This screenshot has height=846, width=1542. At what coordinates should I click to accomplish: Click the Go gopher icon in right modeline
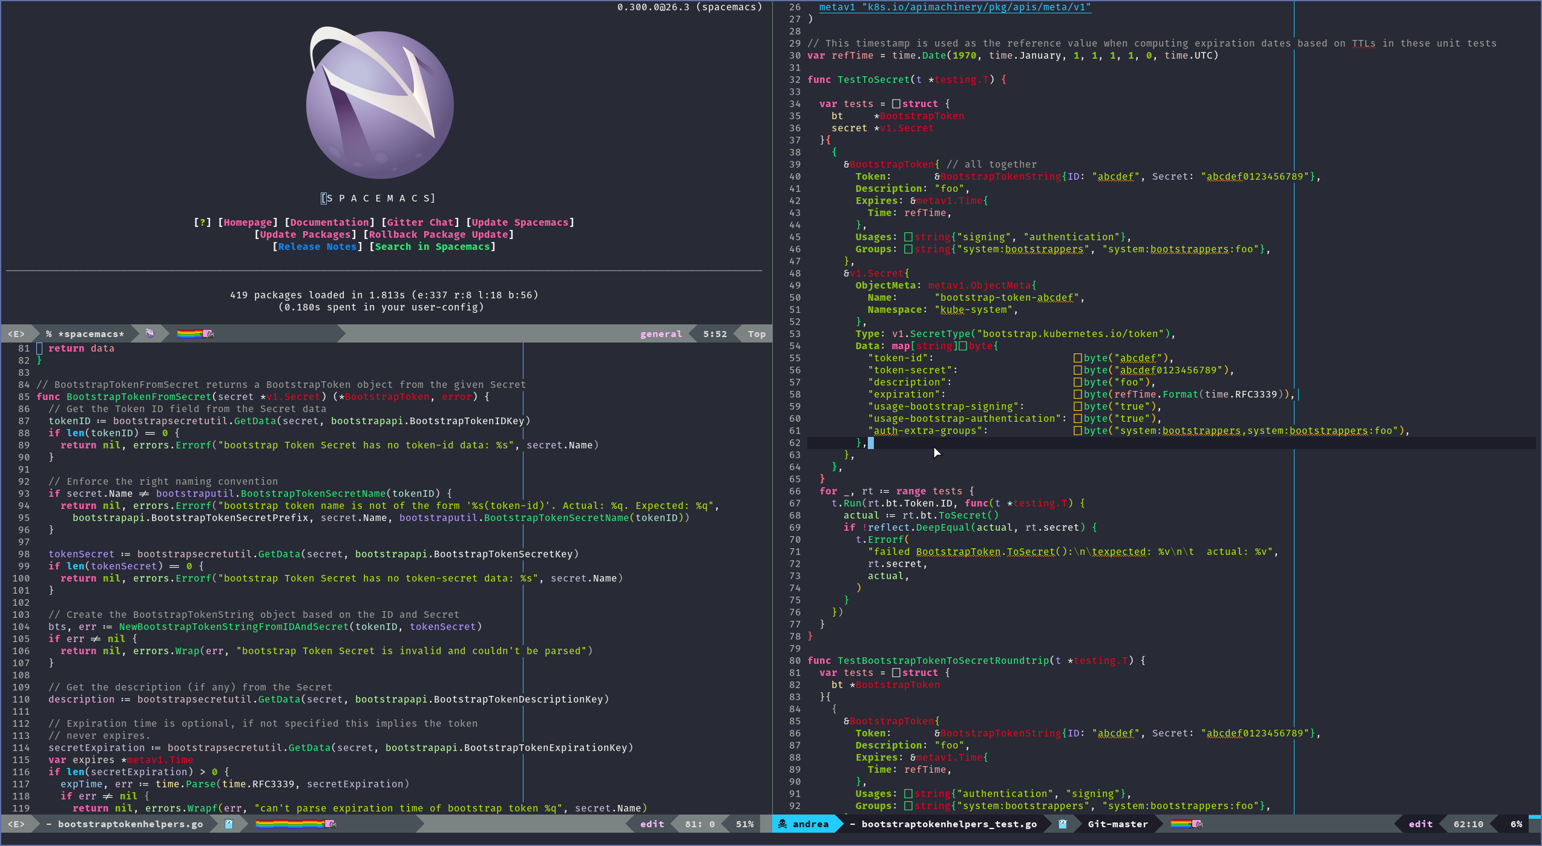[x=1063, y=824]
